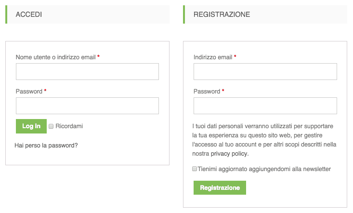Click the 'Tienimi aggiornato' newsletter label text

[x=264, y=169]
